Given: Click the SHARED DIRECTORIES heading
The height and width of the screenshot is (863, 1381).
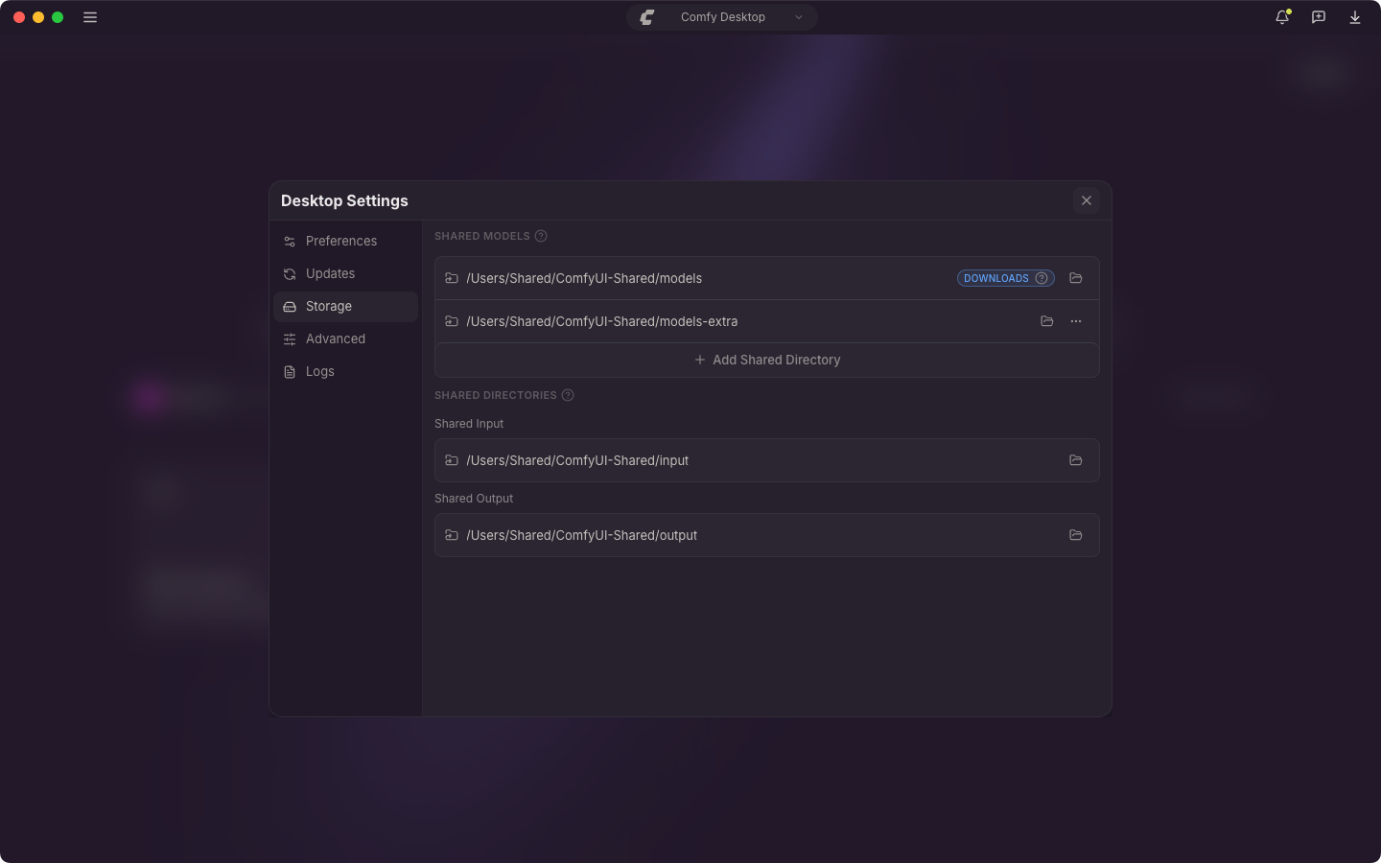Looking at the screenshot, I should [496, 395].
